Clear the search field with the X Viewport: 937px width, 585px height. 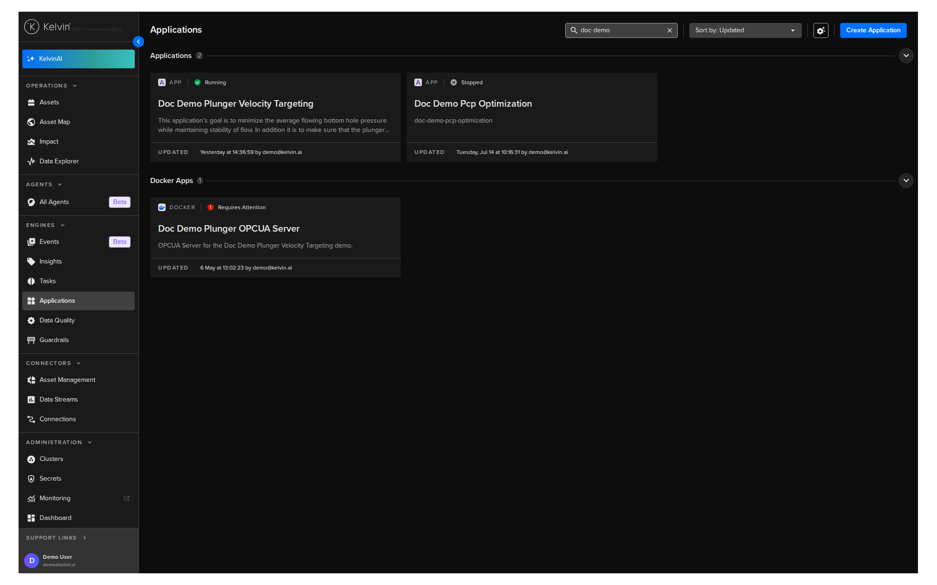click(x=670, y=30)
